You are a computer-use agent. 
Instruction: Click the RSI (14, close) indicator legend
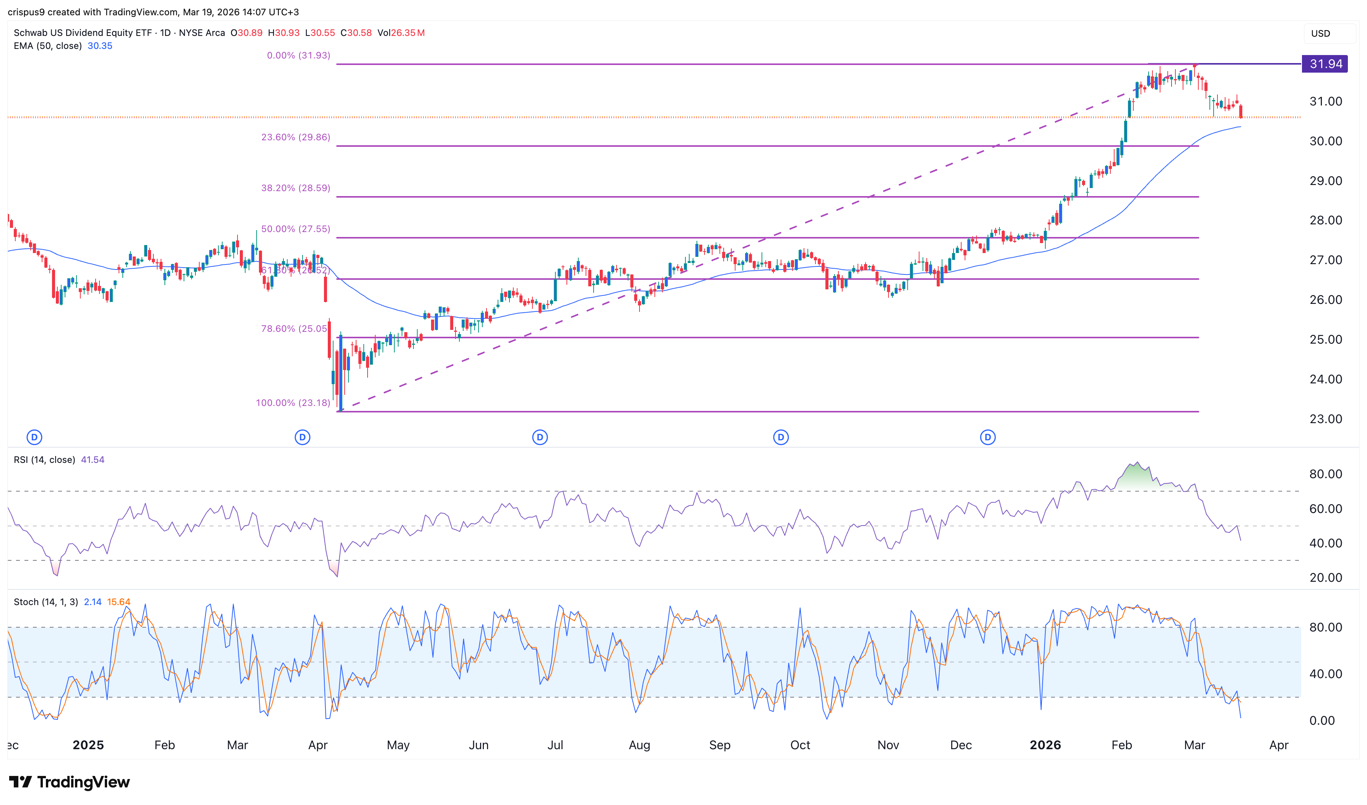tap(44, 459)
